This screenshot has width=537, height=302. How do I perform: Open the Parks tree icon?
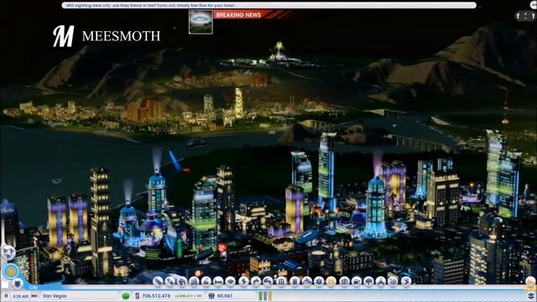[x=368, y=282]
